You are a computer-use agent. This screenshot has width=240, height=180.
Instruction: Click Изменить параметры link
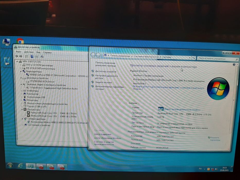point(215,139)
